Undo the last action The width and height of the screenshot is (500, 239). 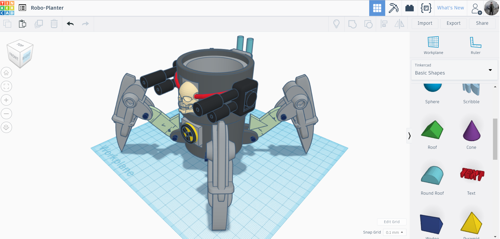point(70,24)
